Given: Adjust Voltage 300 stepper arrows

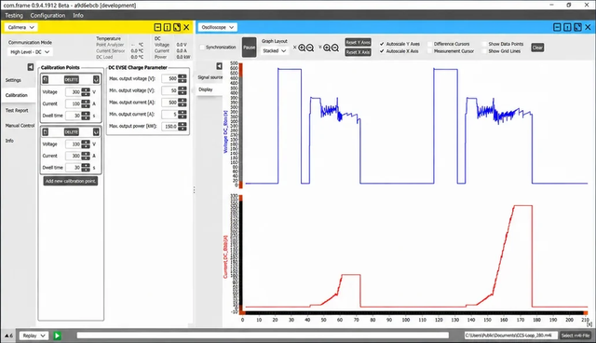Looking at the screenshot, I should click(x=86, y=92).
